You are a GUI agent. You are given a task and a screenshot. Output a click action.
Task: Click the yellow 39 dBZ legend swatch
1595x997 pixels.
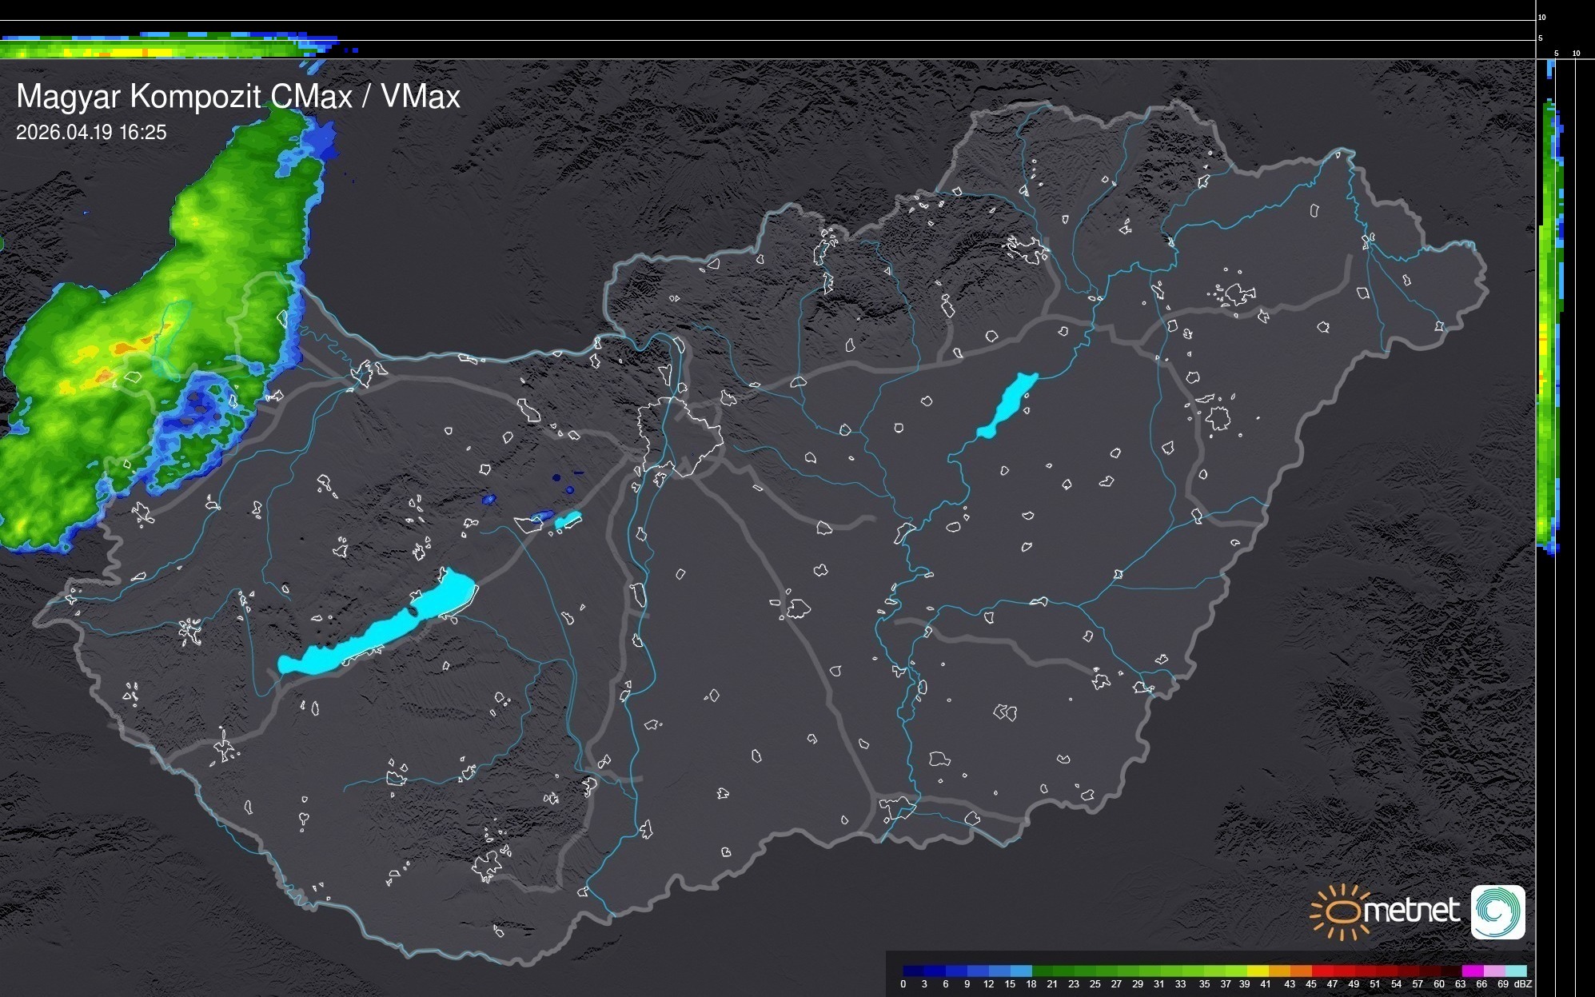[x=1258, y=971]
